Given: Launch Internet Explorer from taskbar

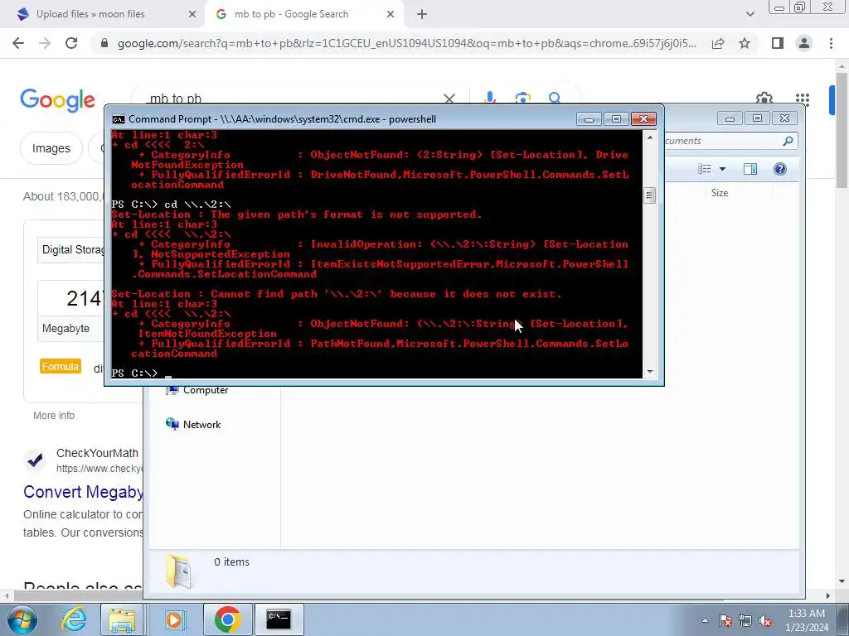Looking at the screenshot, I should (74, 619).
